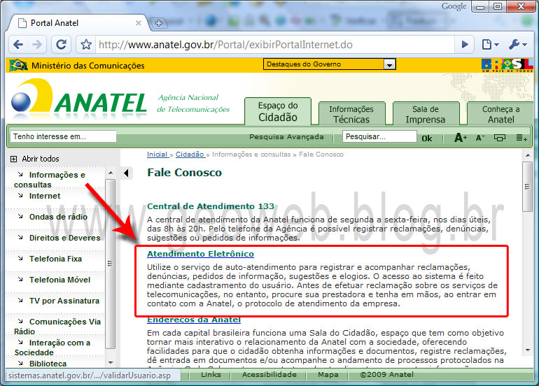Click the print icon in the green toolbar
This screenshot has width=539, height=386.
tap(500, 138)
